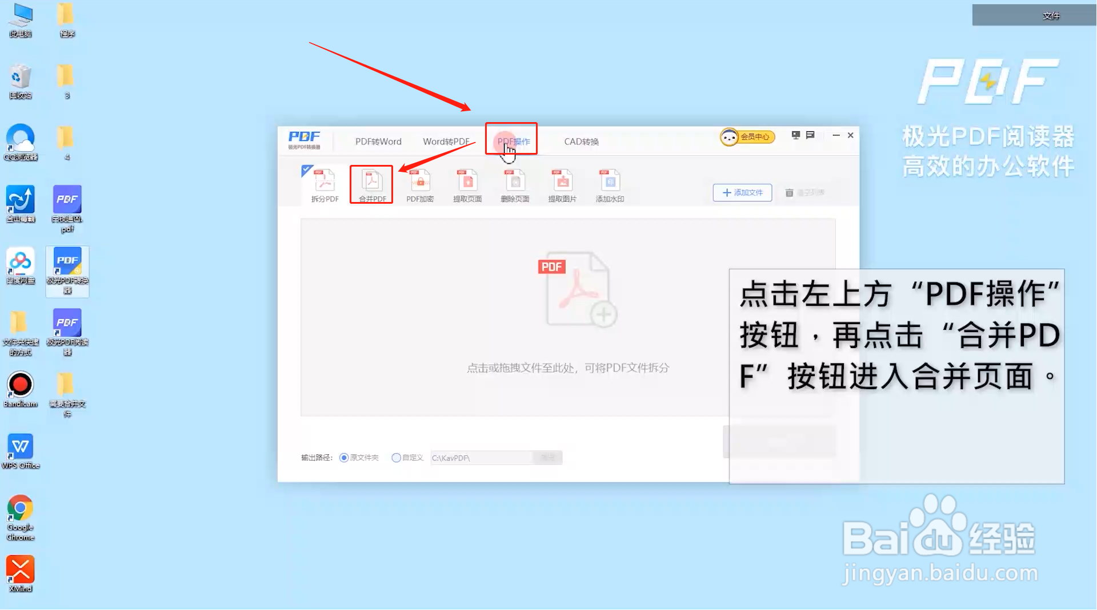
Task: Select the 文件夹快捷的方式 folder icon
Action: click(x=21, y=333)
